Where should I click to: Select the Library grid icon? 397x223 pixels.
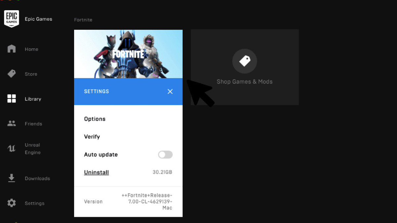(12, 98)
